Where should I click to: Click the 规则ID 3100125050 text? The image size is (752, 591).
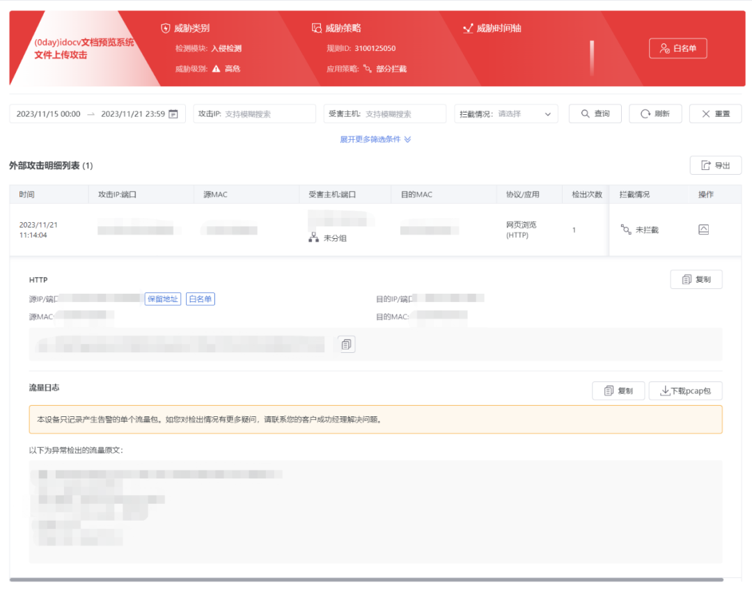(x=361, y=49)
